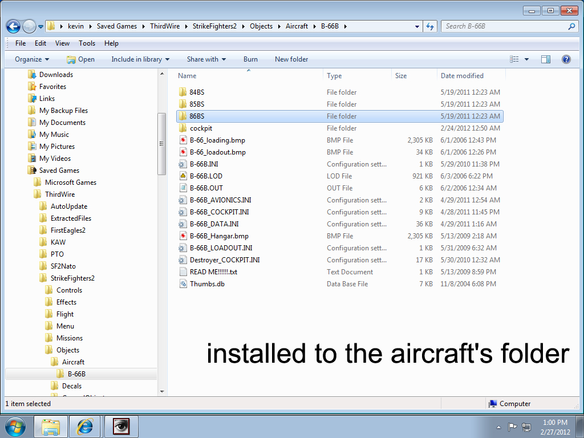Select the B-66B.LOD file icon
This screenshot has height=438, width=584.
[183, 176]
